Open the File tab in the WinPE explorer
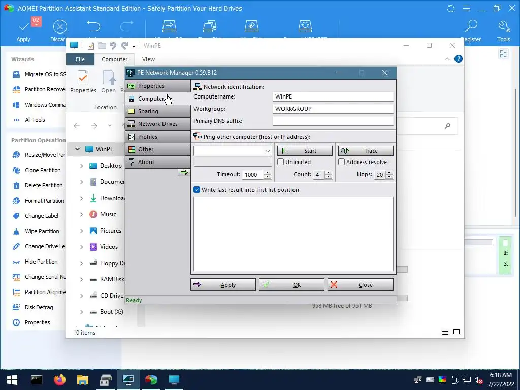520x390 pixels. click(80, 59)
